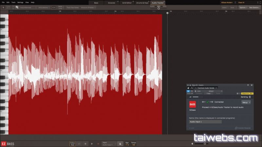Expand the Setup dropdown in sender
Image resolution: width=262 pixels, height=147 pixels.
point(246,102)
